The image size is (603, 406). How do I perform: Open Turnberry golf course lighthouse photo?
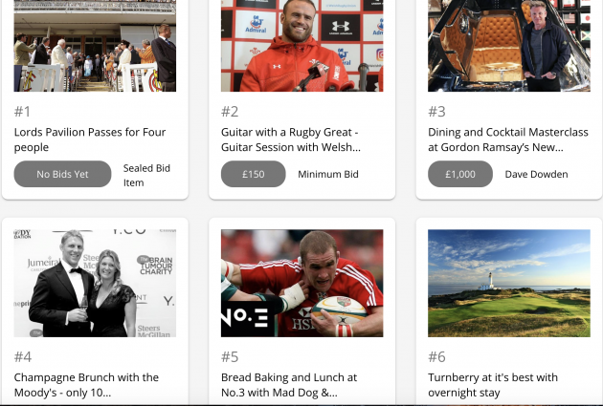tap(509, 283)
